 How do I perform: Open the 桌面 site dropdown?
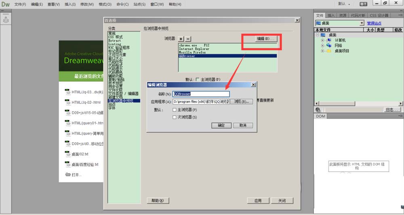(x=362, y=23)
